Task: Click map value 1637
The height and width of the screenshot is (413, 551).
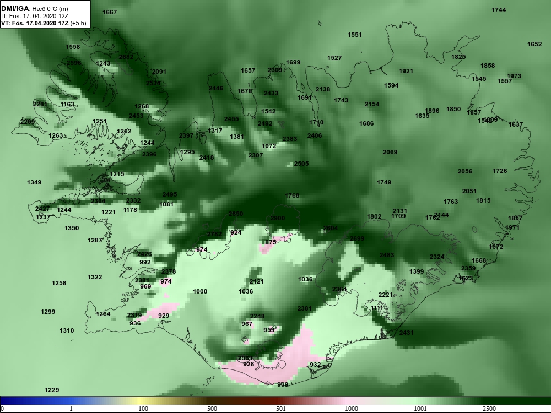Action: 516,124
